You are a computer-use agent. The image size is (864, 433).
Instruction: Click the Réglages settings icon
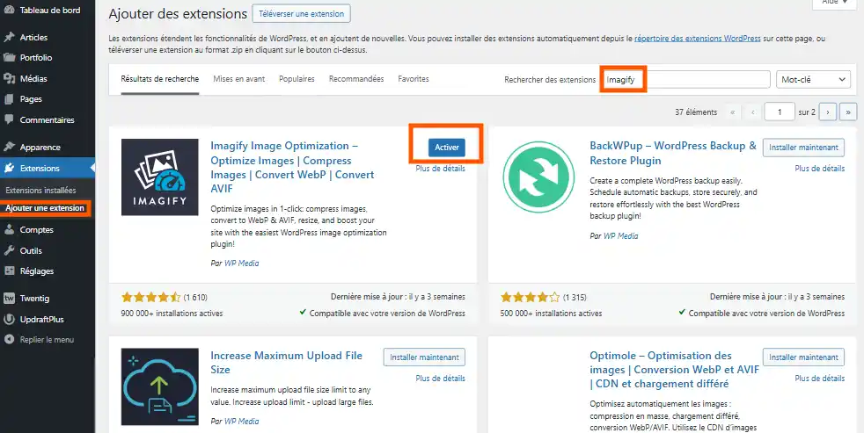[9, 271]
